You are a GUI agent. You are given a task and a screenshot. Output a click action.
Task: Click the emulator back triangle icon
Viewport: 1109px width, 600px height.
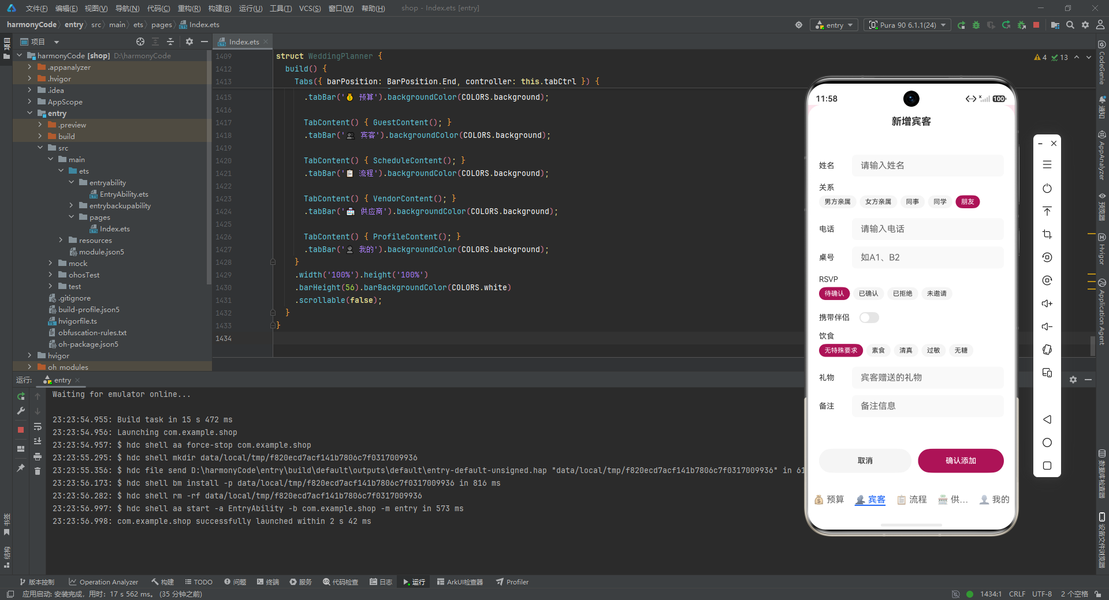(x=1047, y=419)
